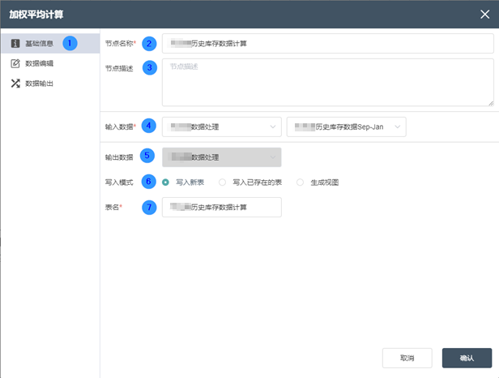
Task: Click the 表名 input field
Action: (x=221, y=208)
